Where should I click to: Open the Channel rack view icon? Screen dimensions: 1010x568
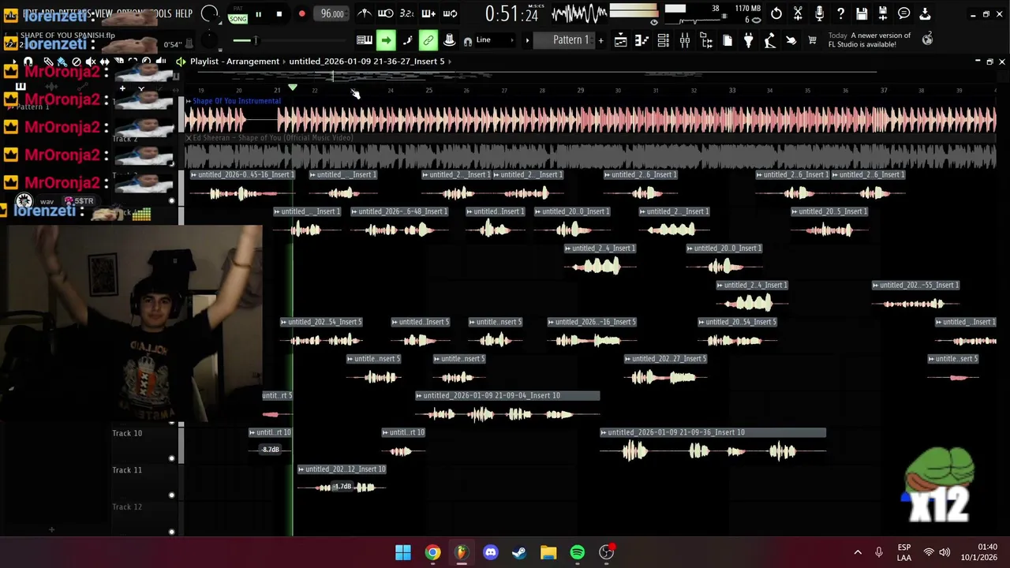(664, 40)
